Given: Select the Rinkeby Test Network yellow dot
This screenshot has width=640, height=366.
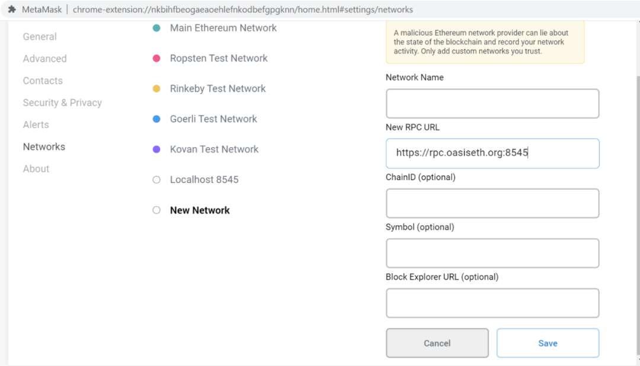Looking at the screenshot, I should pos(156,89).
